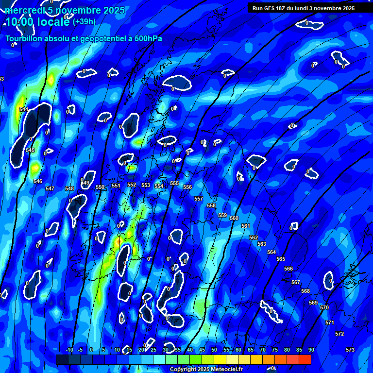This screenshot has height=373, width=373.
Task: Click the 552 geopotential contour label
Action: pyautogui.click(x=132, y=185)
